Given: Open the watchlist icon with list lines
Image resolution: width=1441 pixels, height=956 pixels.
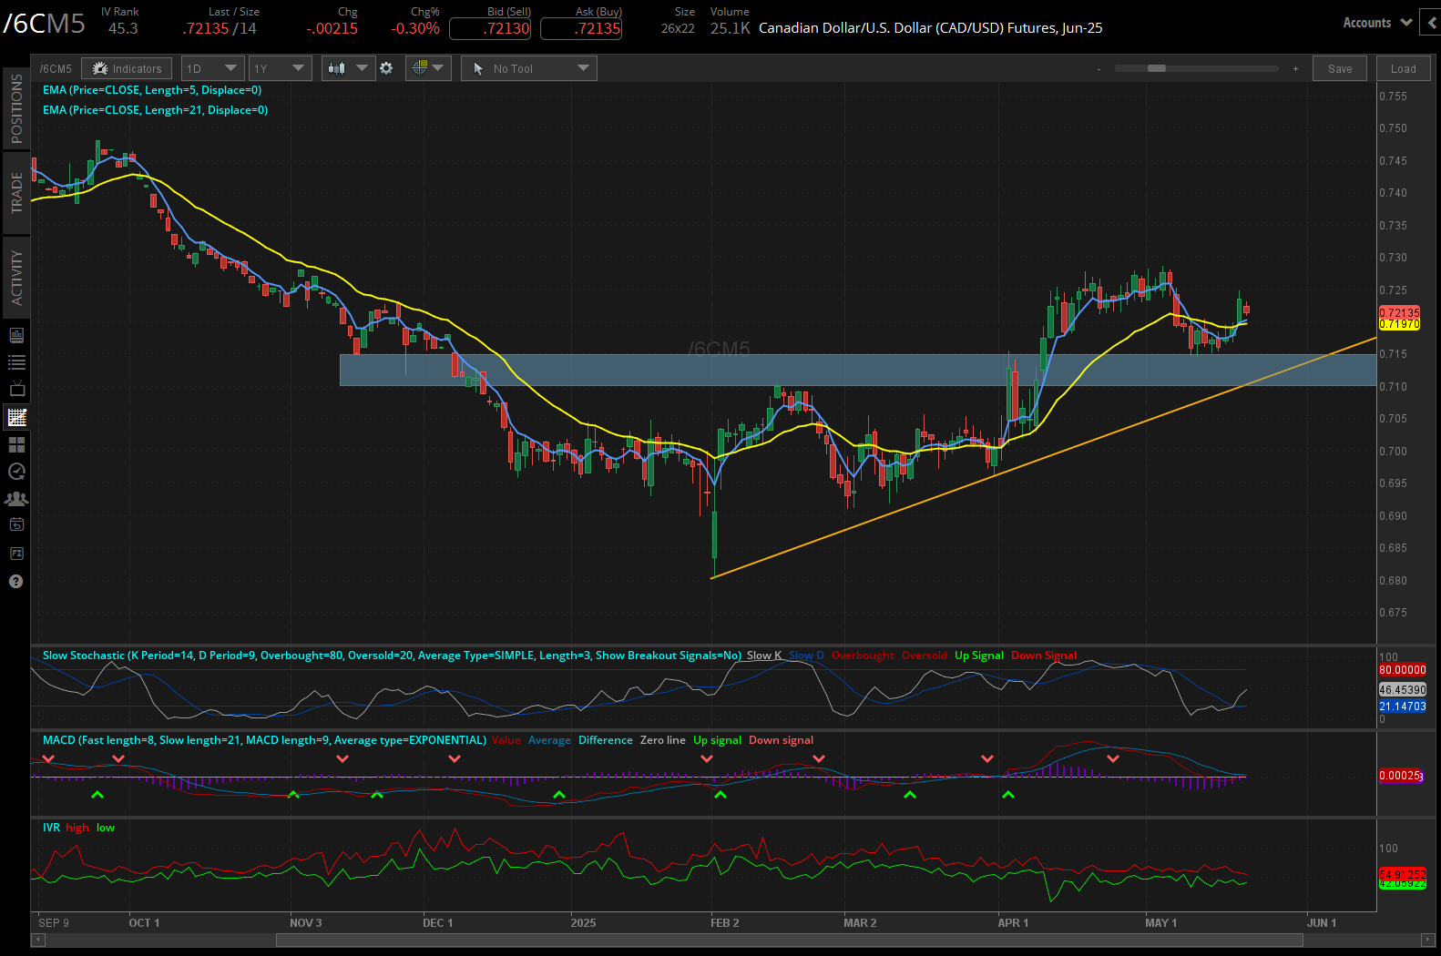Looking at the screenshot, I should click(x=16, y=362).
